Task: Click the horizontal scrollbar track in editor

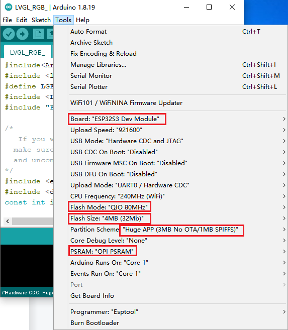Action: [x=33, y=221]
